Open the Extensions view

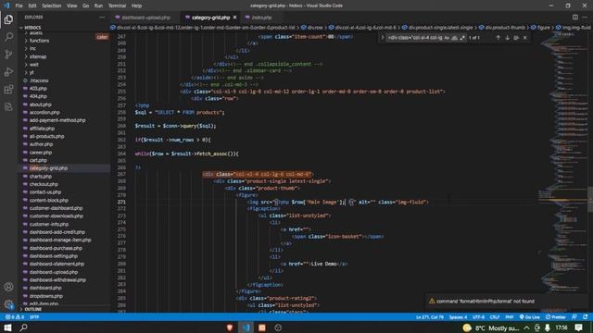click(8, 90)
